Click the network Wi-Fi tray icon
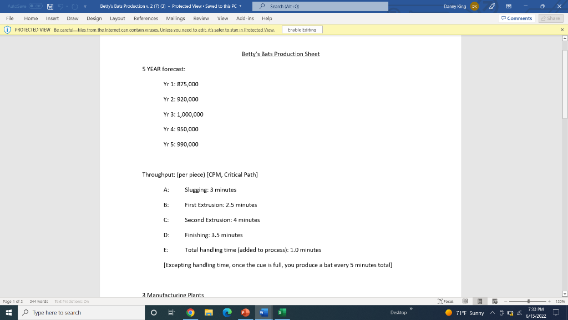Viewport: 568px width, 320px height. pos(519,313)
